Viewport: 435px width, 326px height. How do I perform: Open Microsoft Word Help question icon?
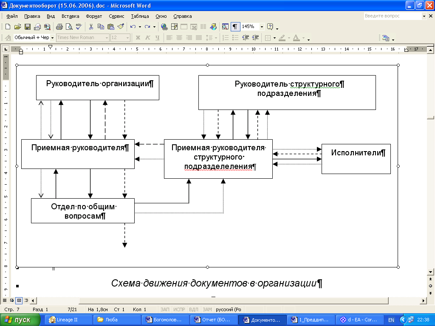pos(270,27)
